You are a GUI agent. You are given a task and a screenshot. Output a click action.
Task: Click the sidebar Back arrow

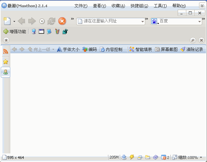[x=14, y=49]
